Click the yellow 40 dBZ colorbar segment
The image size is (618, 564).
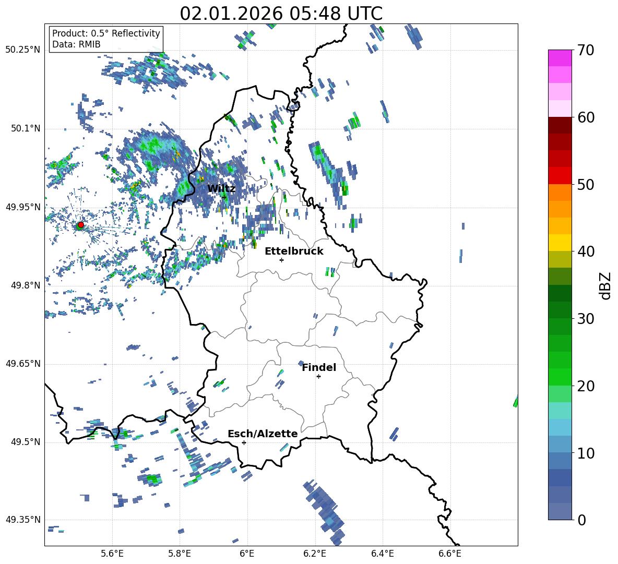point(560,243)
